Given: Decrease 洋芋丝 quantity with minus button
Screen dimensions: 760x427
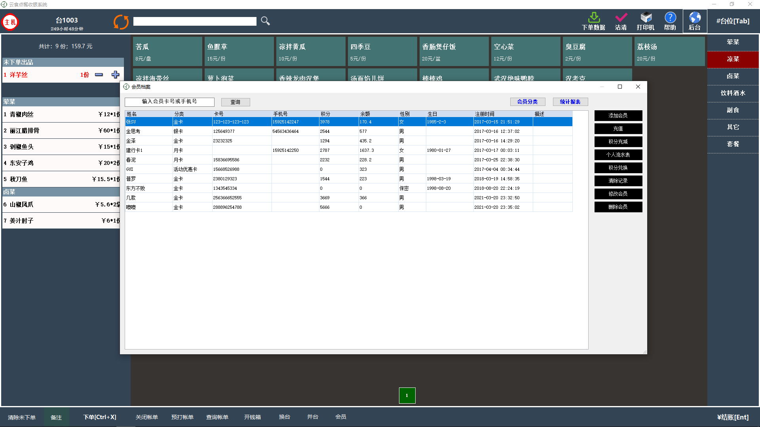Looking at the screenshot, I should point(99,75).
